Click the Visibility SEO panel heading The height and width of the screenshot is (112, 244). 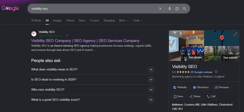tap(184, 67)
